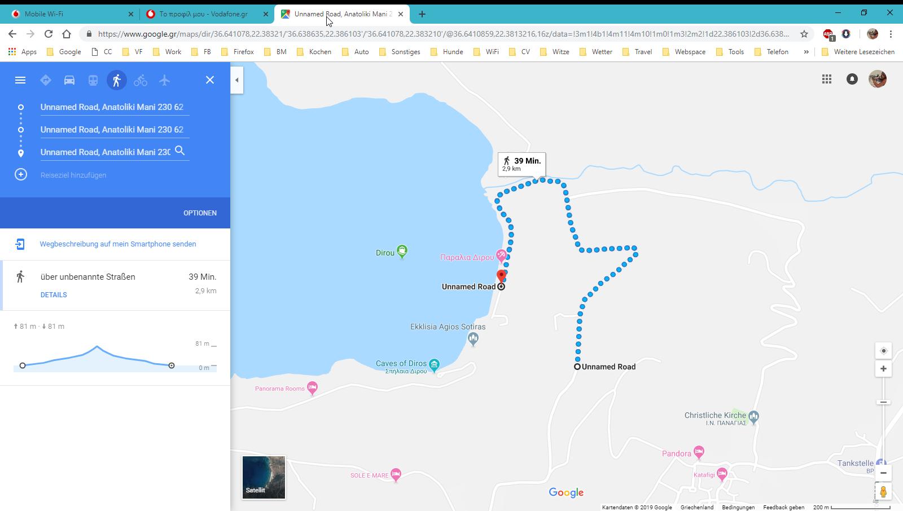This screenshot has width=903, height=511.
Task: Open the Apps bookmarks shortcut
Action: pos(23,51)
